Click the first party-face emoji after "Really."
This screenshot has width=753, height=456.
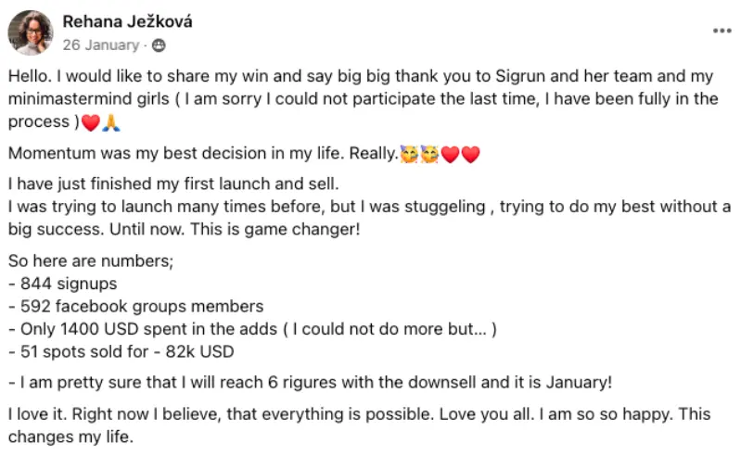pyautogui.click(x=407, y=156)
